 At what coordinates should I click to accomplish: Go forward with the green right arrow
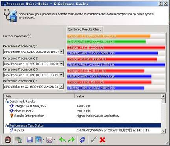coord(71,140)
